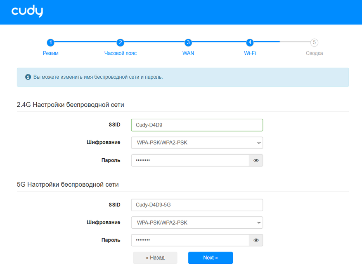Focus the 2.4G SSID field Cudy-D4D9
Screen dimensions: 362x279
197,125
